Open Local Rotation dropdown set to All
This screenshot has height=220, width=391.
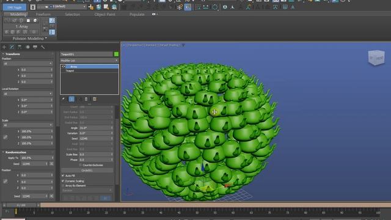[x=27, y=94]
